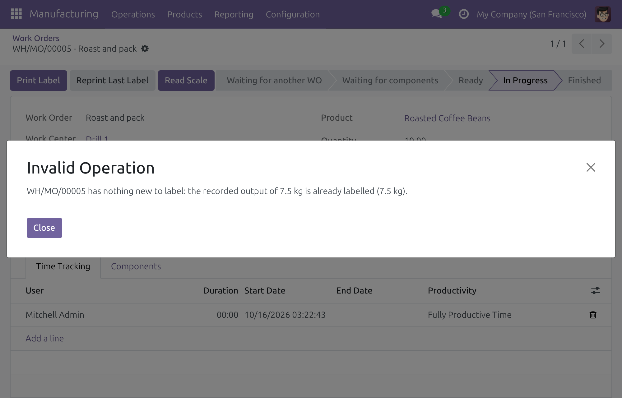Screen dimensions: 622x398
Task: Open the Configuration menu
Action: (x=293, y=14)
